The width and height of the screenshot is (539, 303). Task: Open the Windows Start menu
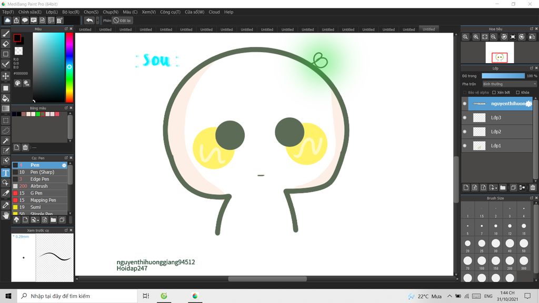tap(8, 296)
